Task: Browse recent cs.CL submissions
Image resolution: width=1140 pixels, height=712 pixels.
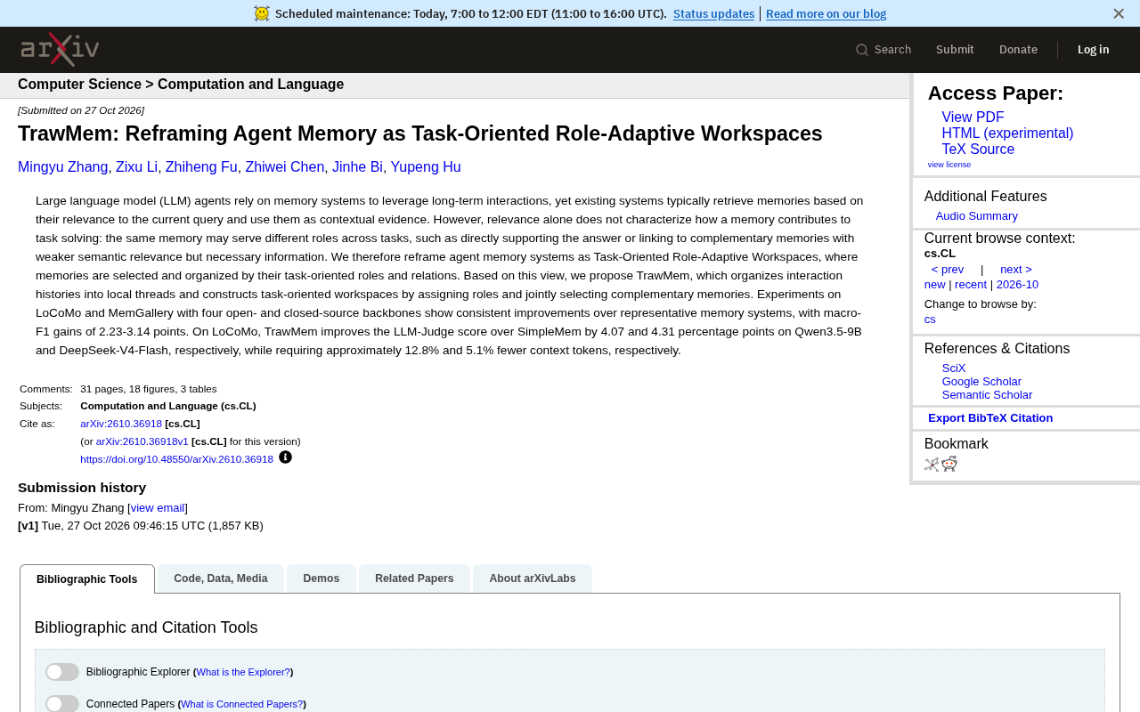Action: (971, 285)
